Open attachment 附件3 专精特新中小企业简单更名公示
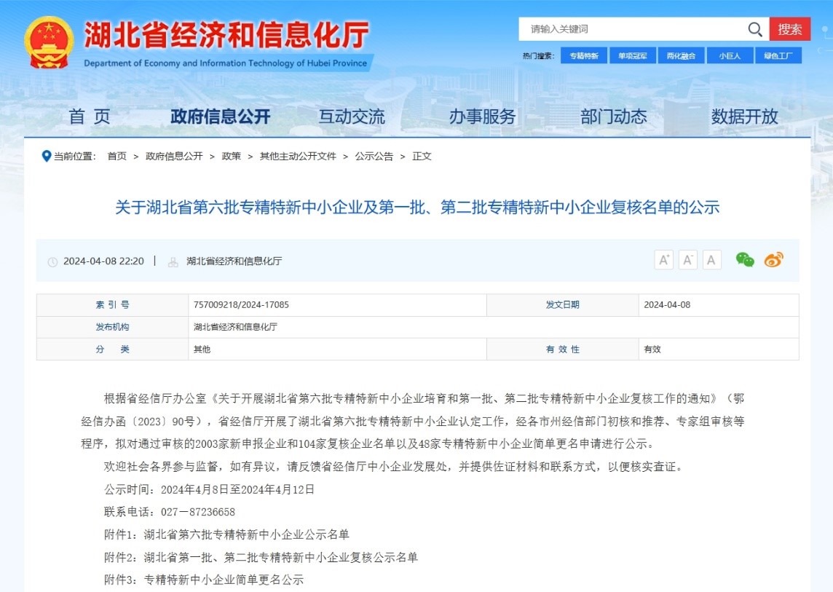This screenshot has width=833, height=592. point(224,580)
